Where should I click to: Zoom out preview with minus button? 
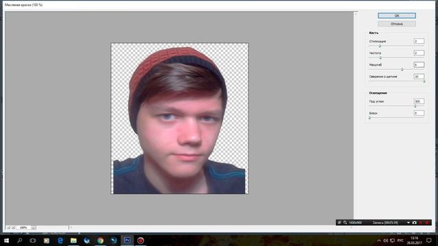tap(8, 228)
